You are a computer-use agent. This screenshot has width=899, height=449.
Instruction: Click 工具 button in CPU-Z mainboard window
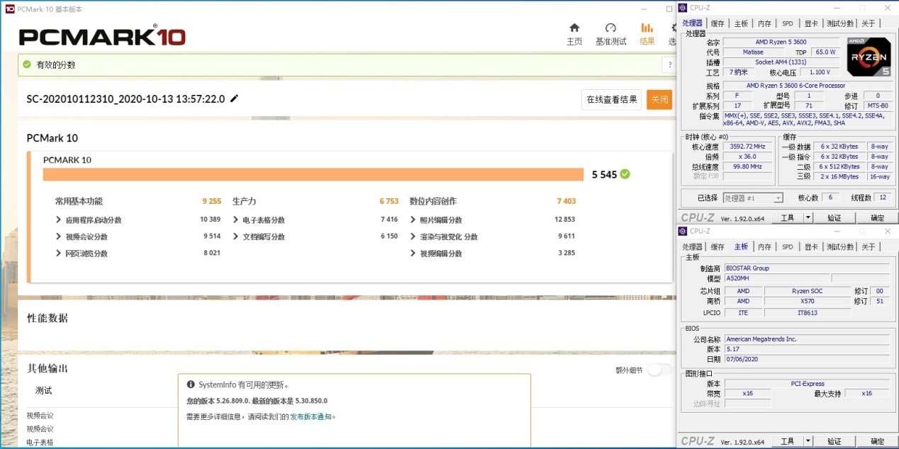coord(787,441)
